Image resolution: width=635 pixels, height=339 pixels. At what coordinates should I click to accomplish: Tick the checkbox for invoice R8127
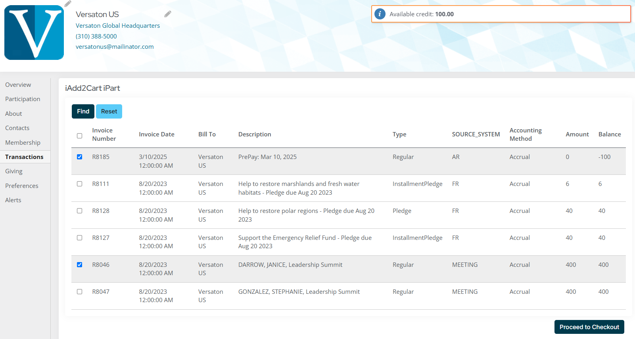pyautogui.click(x=80, y=238)
